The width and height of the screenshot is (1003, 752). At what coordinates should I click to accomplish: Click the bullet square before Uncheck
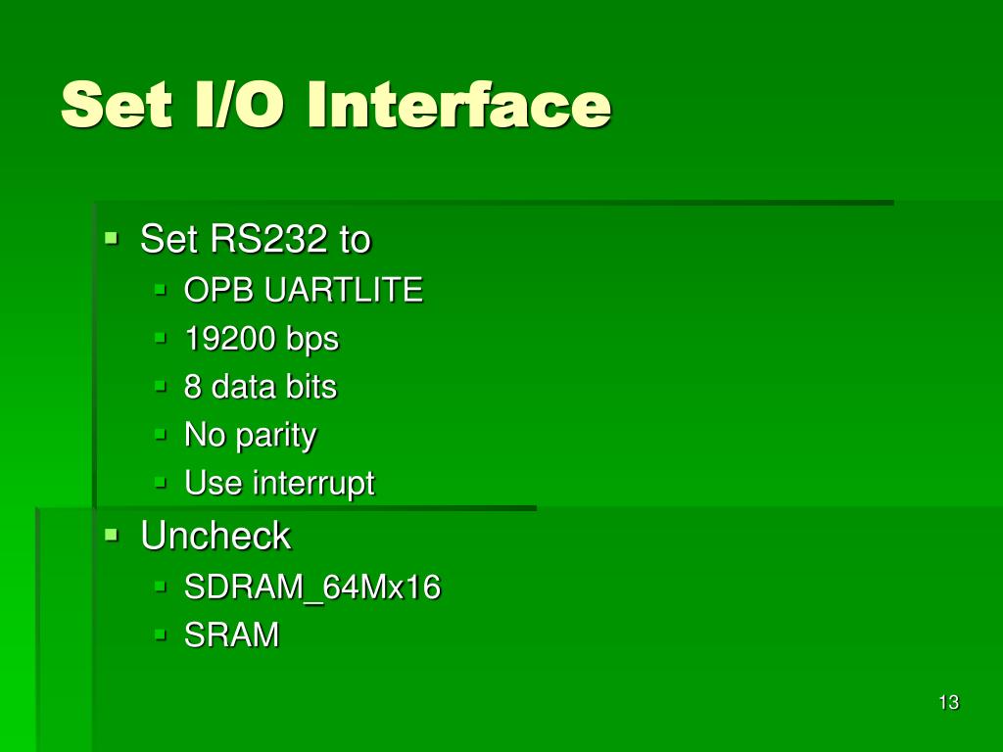pyautogui.click(x=112, y=535)
